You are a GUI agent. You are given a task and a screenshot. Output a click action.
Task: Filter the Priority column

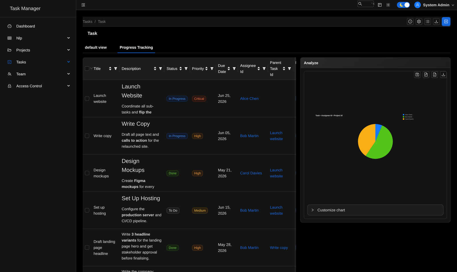[x=212, y=69]
